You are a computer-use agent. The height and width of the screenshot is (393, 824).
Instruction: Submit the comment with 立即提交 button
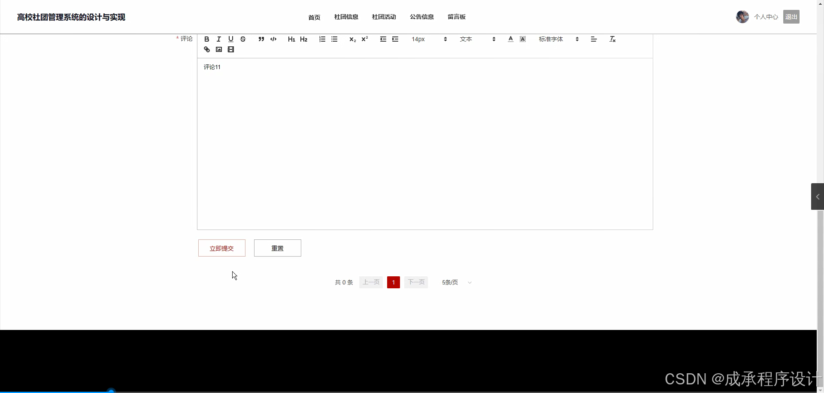(221, 248)
